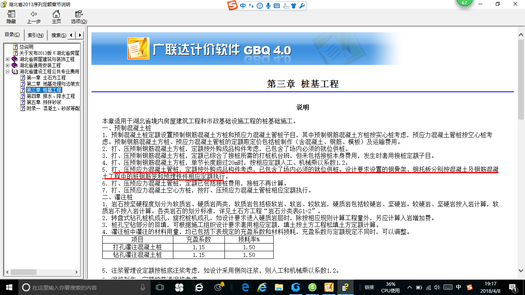
Task: Open Microsoft Edge on taskbar
Action: click(245, 287)
